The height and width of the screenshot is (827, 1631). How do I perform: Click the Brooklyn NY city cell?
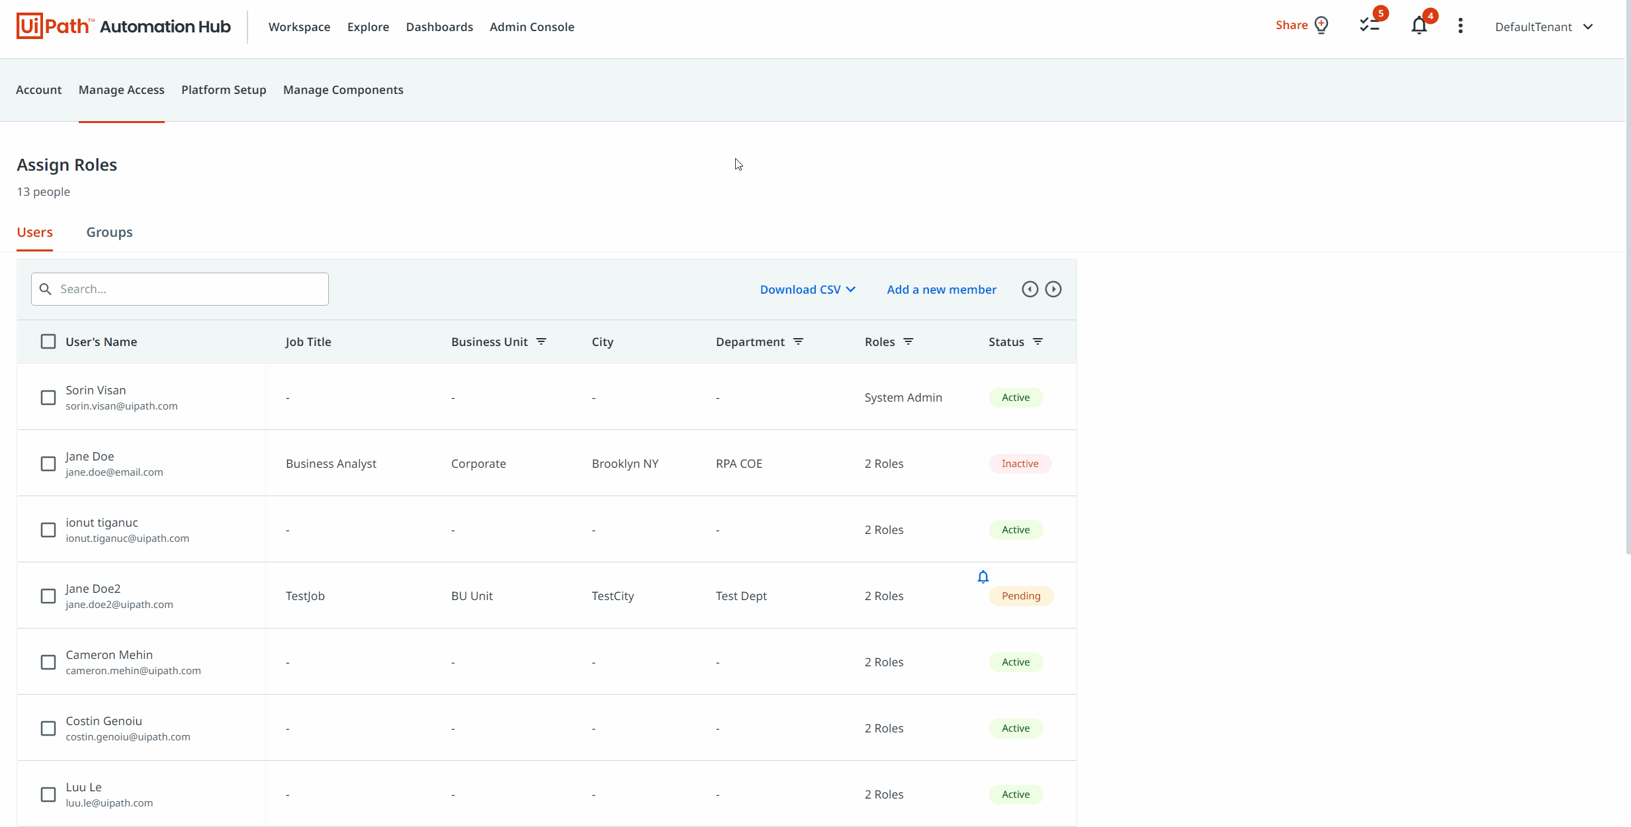pyautogui.click(x=625, y=464)
